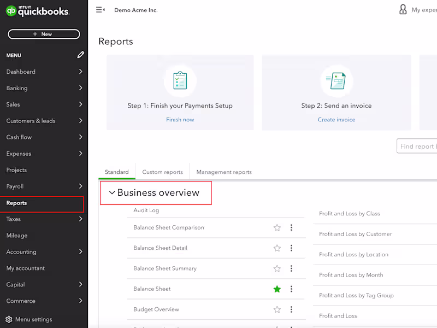
Task: Open the Profit and Loss by Month report
Action: tap(351, 275)
